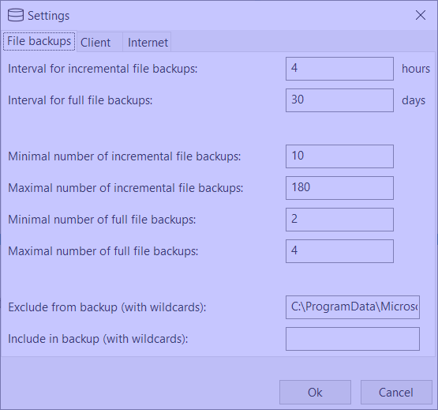Close the Settings dialog
The width and height of the screenshot is (438, 410).
pyautogui.click(x=421, y=15)
